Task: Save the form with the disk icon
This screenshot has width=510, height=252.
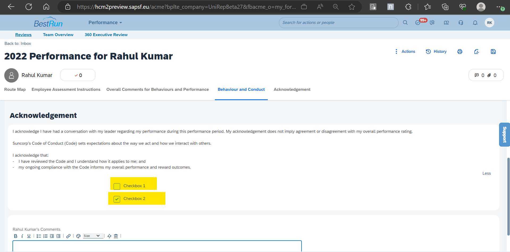Action: point(493,52)
